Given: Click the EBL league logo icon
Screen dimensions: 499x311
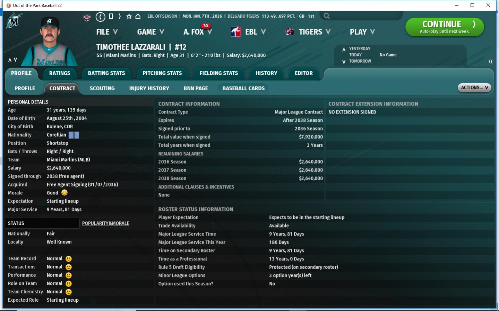Looking at the screenshot, I should pyautogui.click(x=236, y=32).
